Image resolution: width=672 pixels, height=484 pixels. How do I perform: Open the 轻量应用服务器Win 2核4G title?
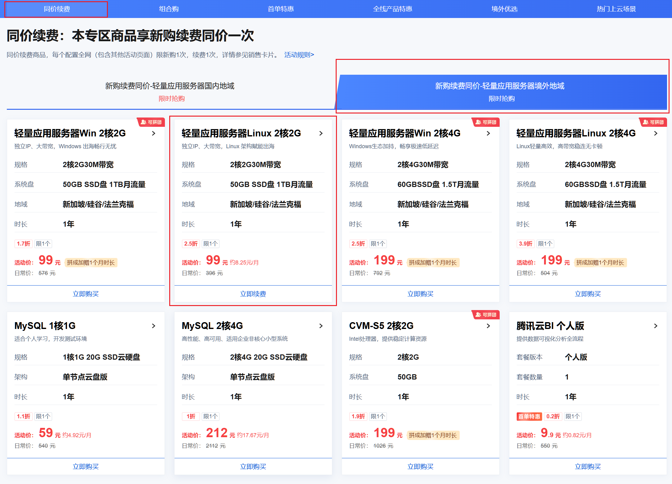point(405,133)
